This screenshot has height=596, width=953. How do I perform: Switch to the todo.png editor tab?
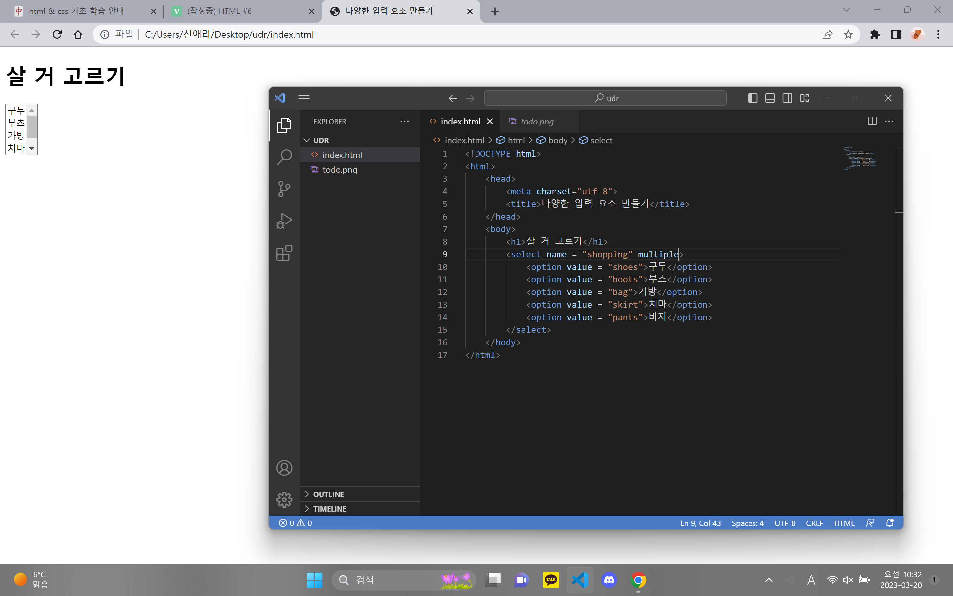(x=536, y=122)
